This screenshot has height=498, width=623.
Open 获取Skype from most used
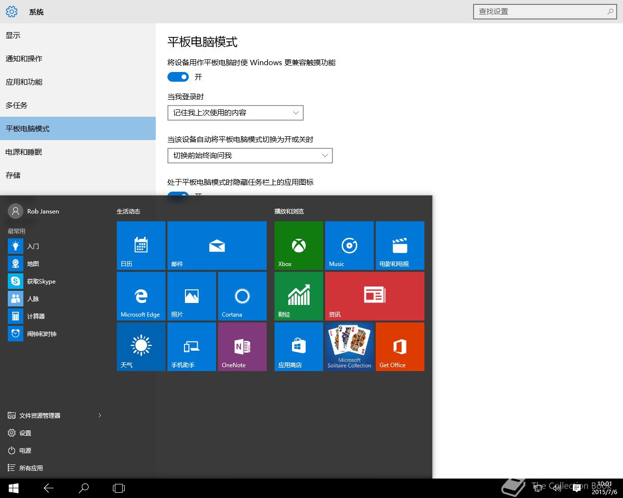point(54,281)
